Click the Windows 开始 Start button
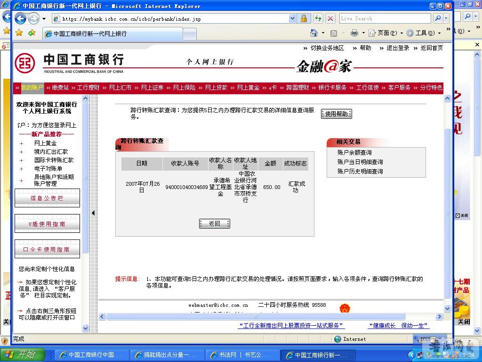Screen dimensions: 482x362 [x=23, y=354]
